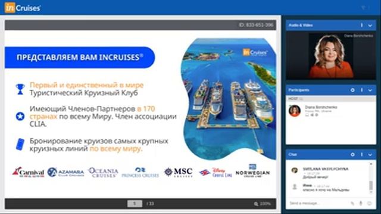Click the 'ПРЕДСТАВЛЯЕМ ВАМ INCRUISES' slide title banner
This screenshot has width=381, height=214.
[x=80, y=57]
